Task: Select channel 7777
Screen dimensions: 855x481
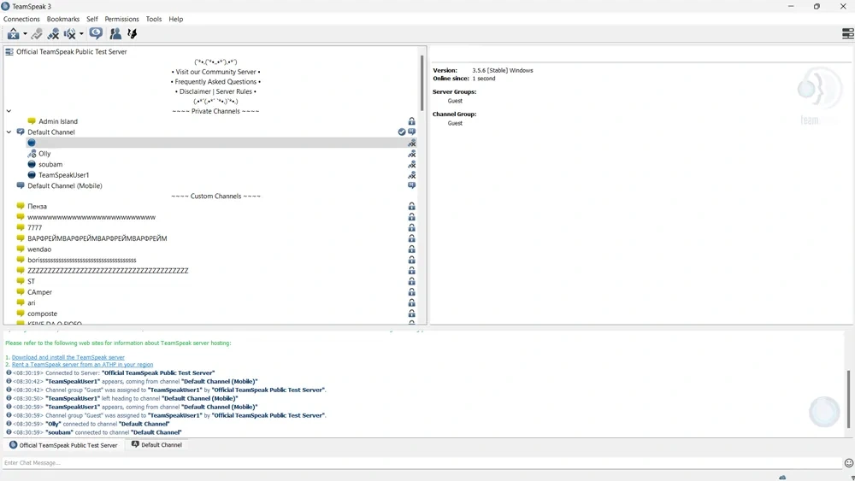Action: [34, 228]
